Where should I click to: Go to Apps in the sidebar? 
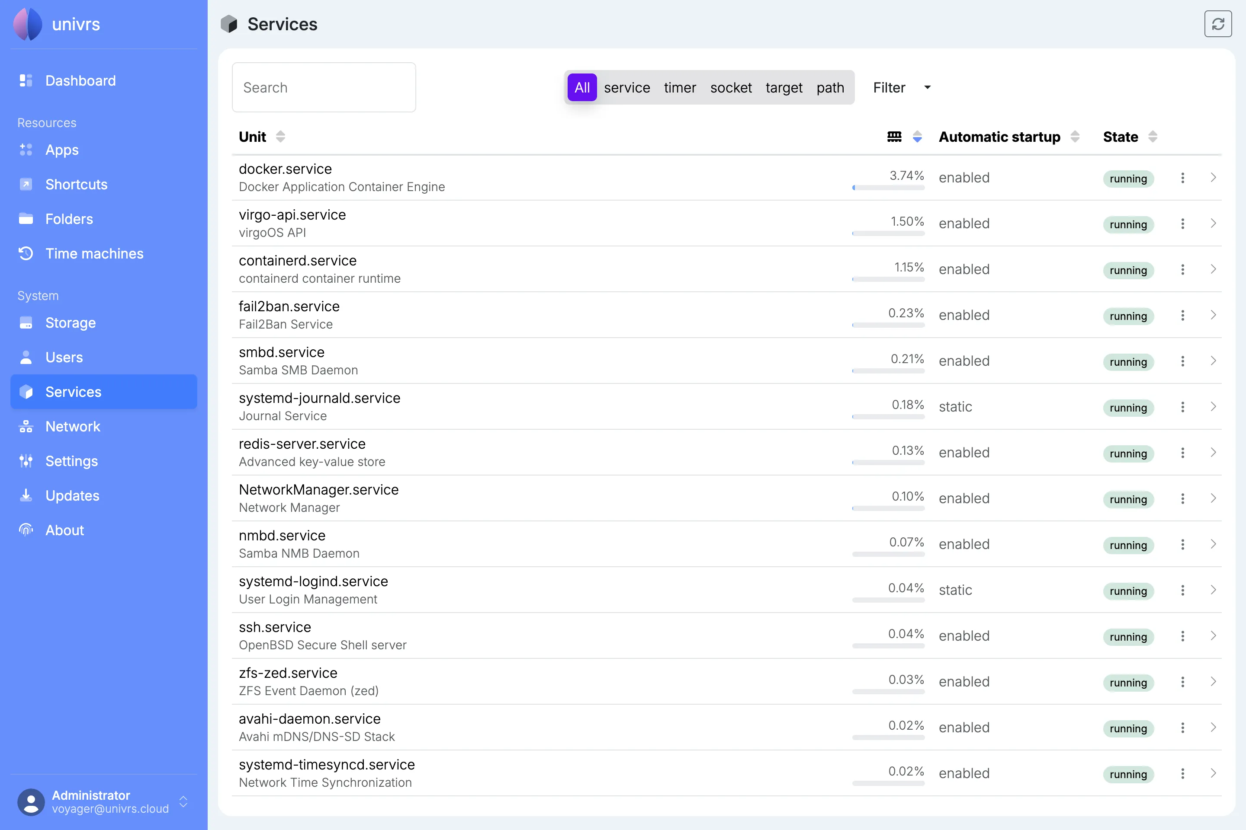click(103, 150)
